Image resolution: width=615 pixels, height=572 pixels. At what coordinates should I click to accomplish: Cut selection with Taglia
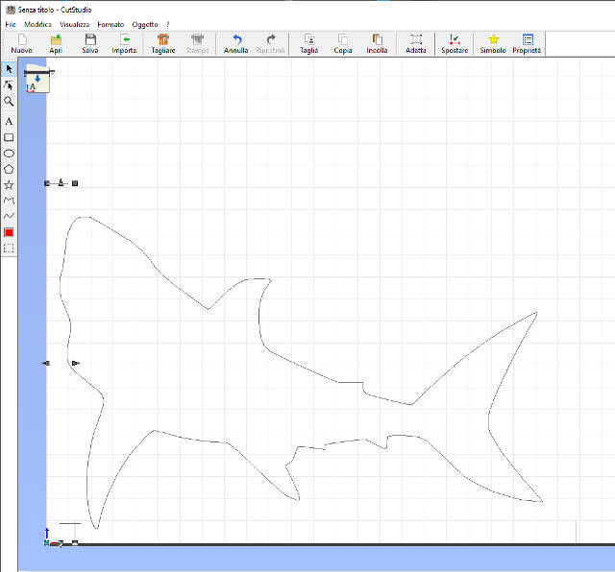tap(309, 43)
